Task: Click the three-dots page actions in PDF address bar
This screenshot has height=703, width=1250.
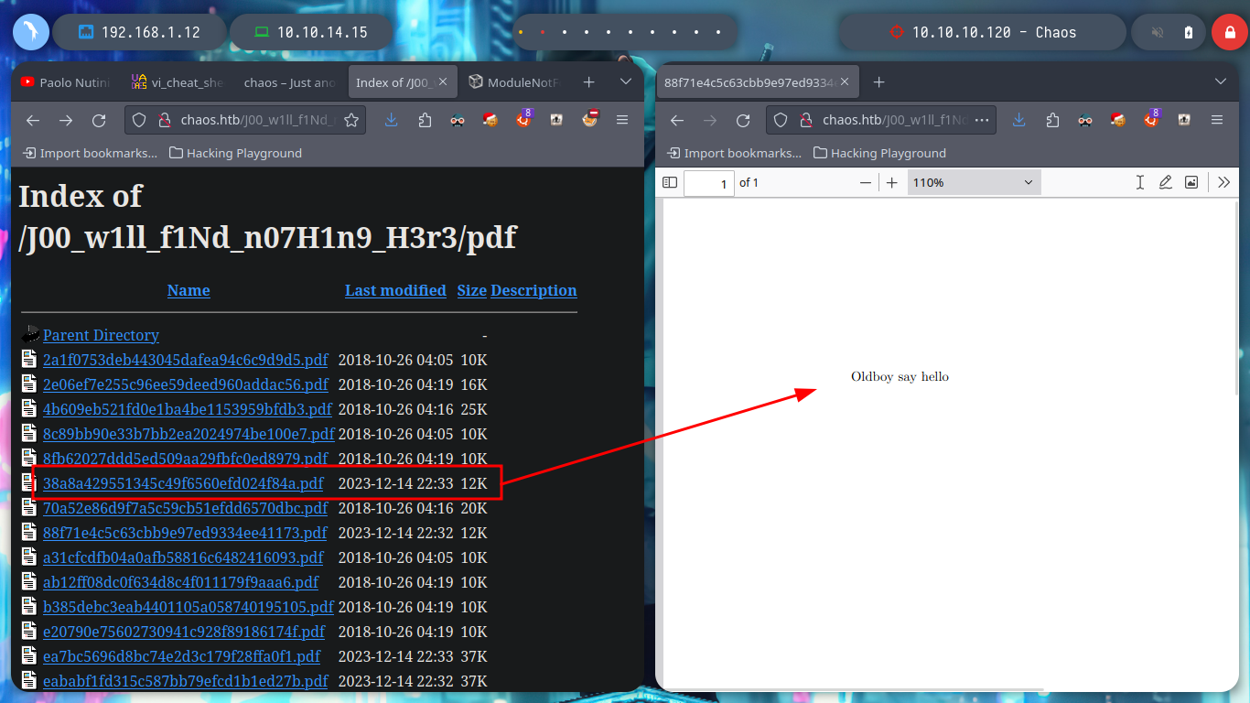Action: (x=982, y=120)
